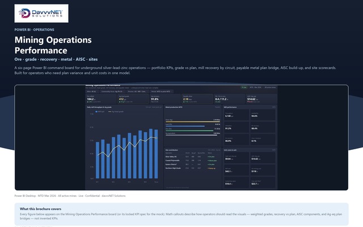
Task: Click the $118 unit cost tile
Action: pyautogui.click(x=263, y=170)
